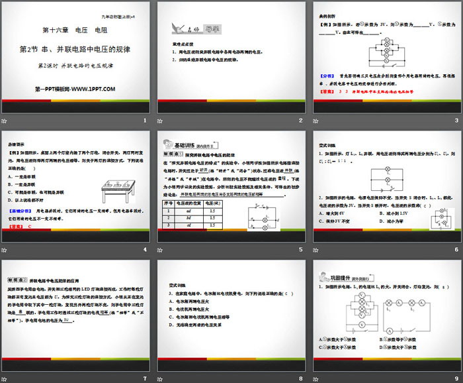
Task: Click slide number 3 label
Action: pyautogui.click(x=456, y=121)
